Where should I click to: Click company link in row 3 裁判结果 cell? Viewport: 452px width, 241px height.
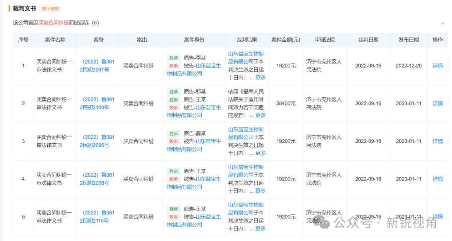(246, 133)
